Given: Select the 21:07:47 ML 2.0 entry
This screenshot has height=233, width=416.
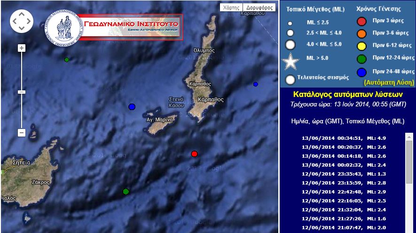Looking at the screenshot, I should tap(344, 228).
